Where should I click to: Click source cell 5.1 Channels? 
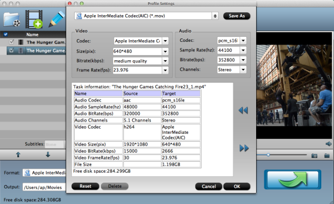point(142,120)
